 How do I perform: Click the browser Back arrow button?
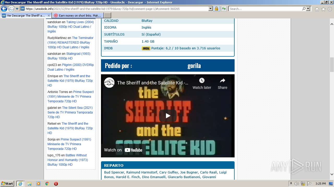(4, 9)
